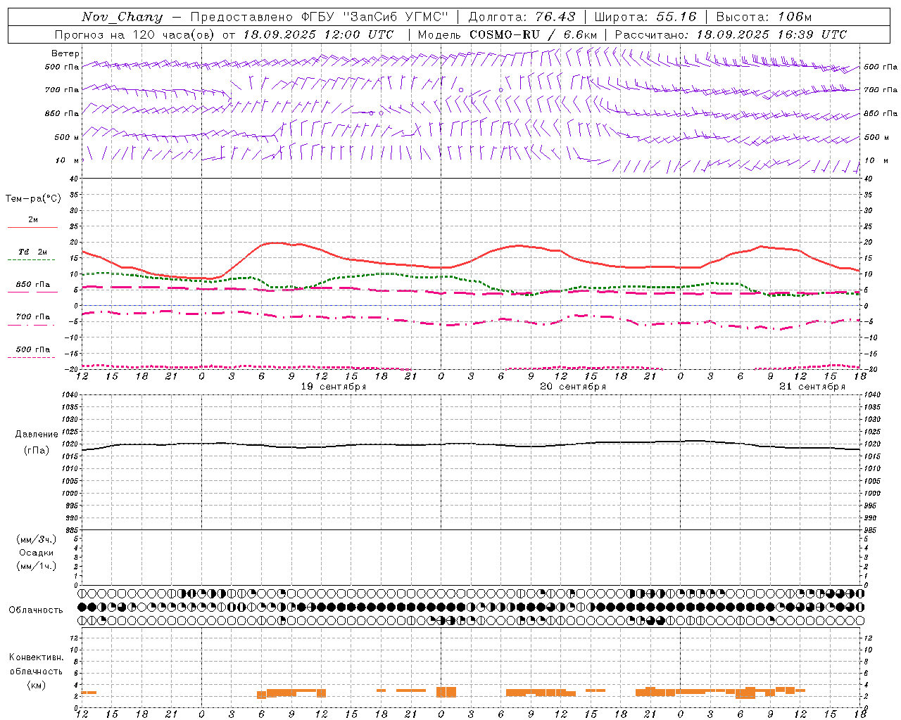Select computed time "18.09.2025 16:39 UTC"
The height and width of the screenshot is (720, 901).
771,34
